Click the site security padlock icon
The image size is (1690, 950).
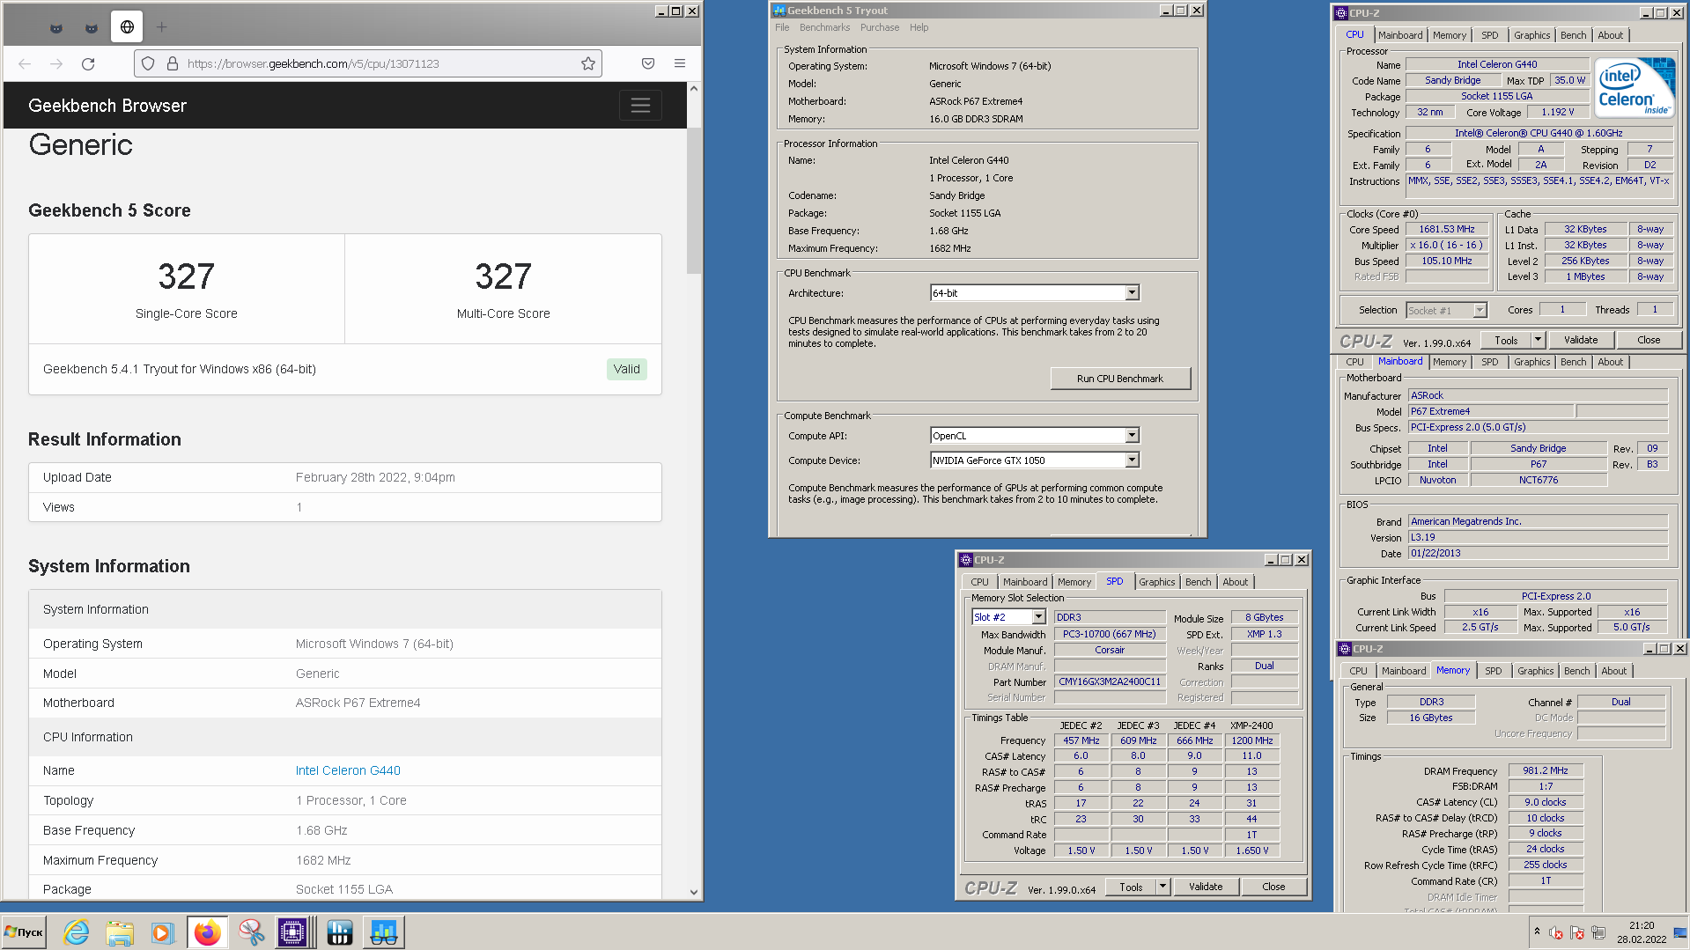[x=173, y=63]
